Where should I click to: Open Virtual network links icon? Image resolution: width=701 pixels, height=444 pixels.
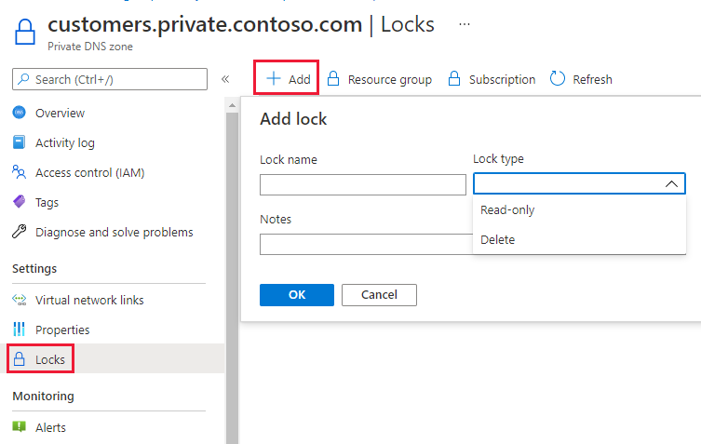[x=19, y=300]
